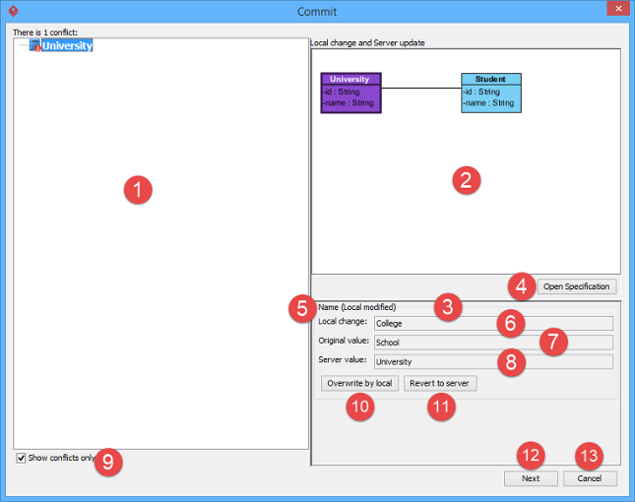Image resolution: width=635 pixels, height=502 pixels.
Task: Select the purple University class in preview
Action: point(350,93)
